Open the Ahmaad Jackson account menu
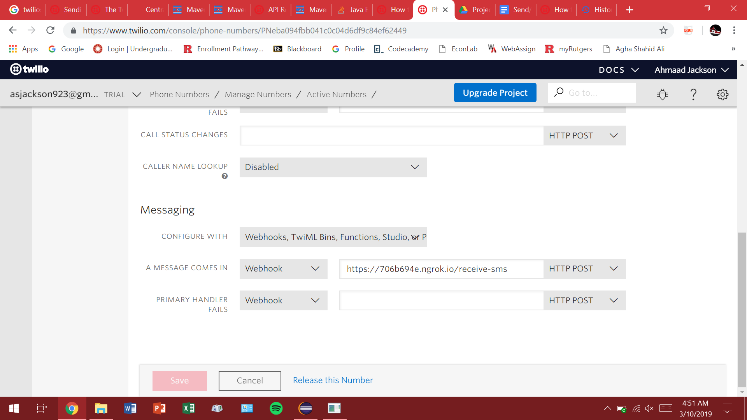Image resolution: width=747 pixels, height=420 pixels. point(691,70)
